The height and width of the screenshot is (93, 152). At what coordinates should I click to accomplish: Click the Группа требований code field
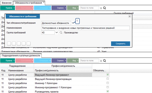(48, 33)
